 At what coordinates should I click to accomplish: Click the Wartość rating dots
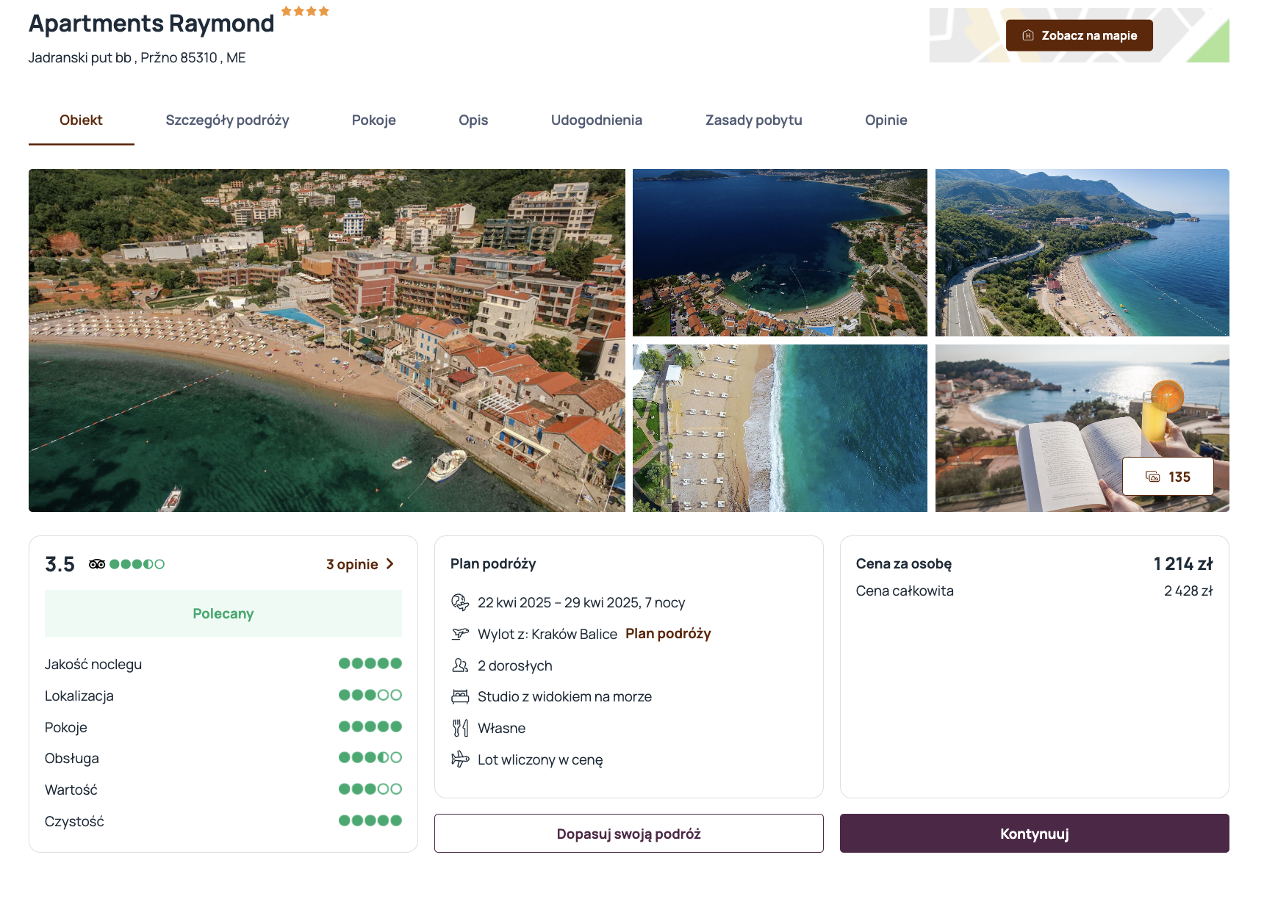[370, 789]
